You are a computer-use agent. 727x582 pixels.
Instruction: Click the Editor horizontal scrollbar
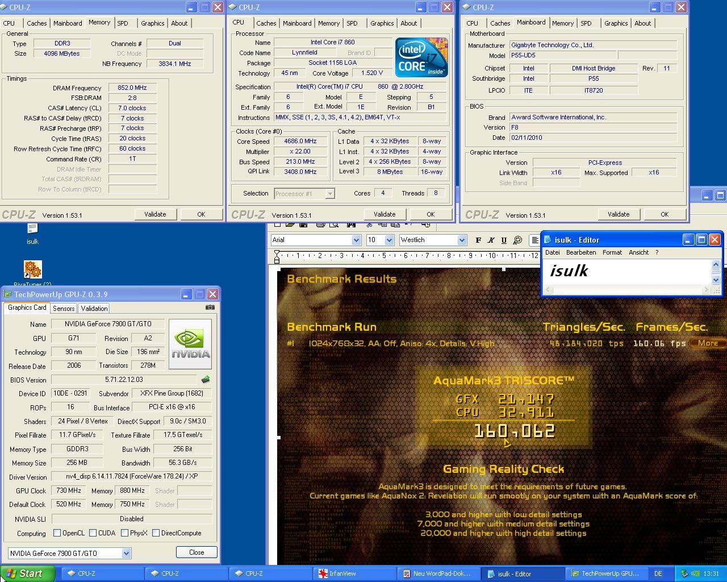pyautogui.click(x=627, y=290)
